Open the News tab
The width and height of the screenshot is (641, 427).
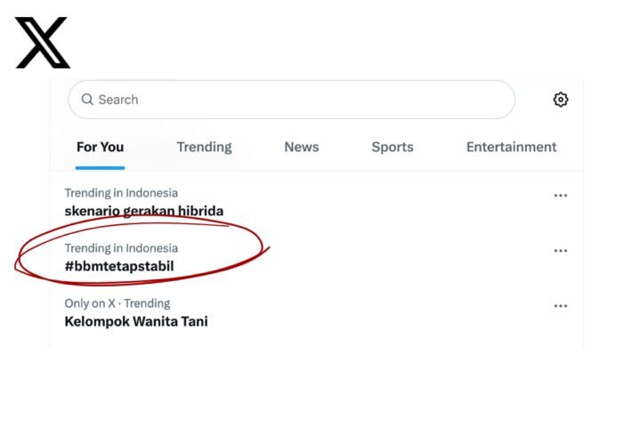point(302,147)
